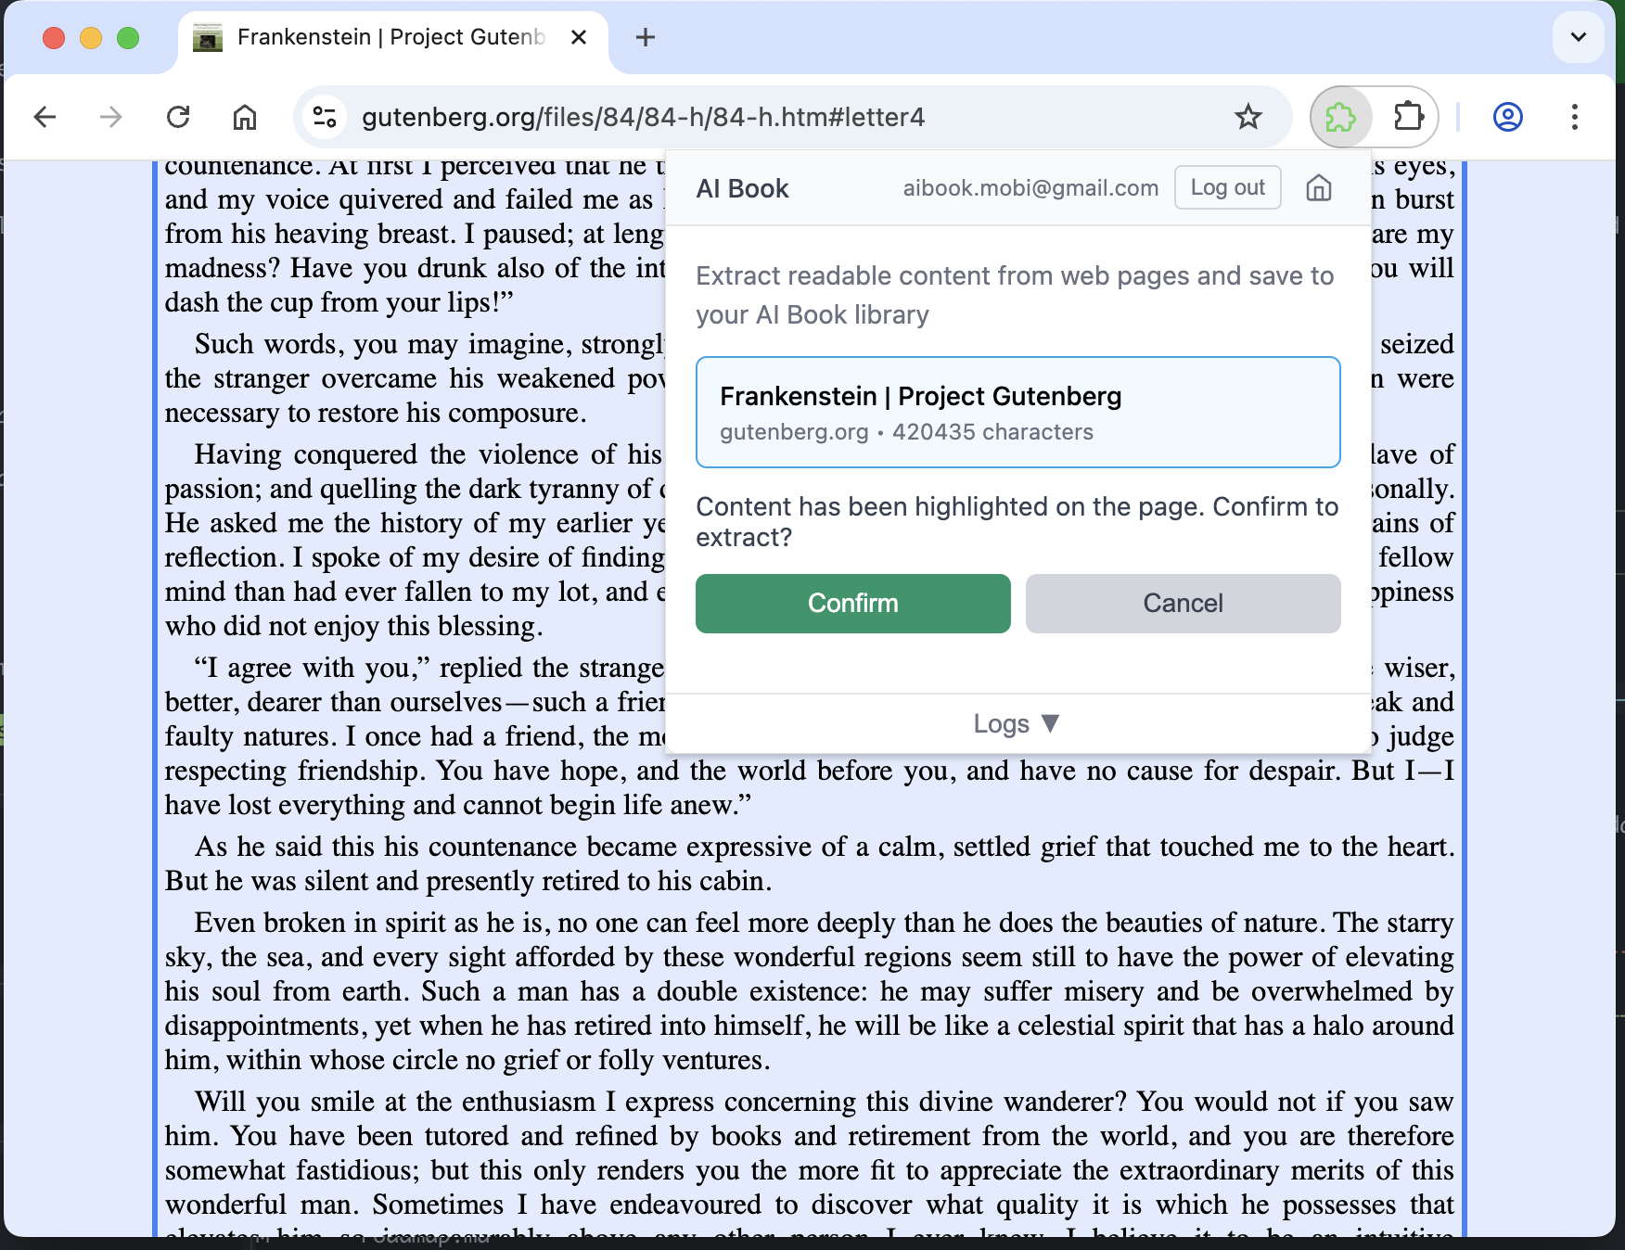Image resolution: width=1625 pixels, height=1250 pixels.
Task: Open the tab search dropdown chevron
Action: coord(1578,37)
